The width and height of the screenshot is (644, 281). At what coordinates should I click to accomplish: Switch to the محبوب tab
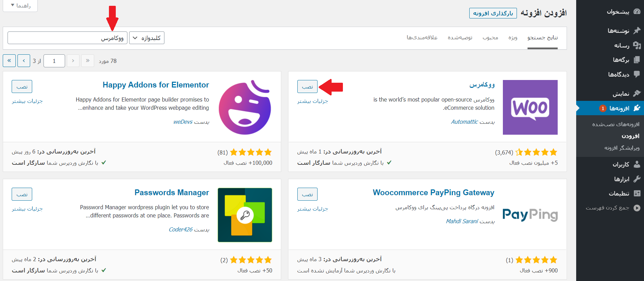click(490, 38)
